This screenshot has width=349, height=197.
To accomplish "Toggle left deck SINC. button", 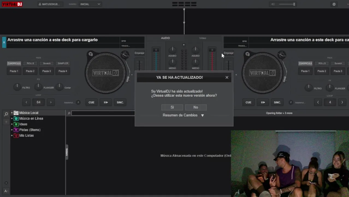I will pyautogui.click(x=120, y=102).
